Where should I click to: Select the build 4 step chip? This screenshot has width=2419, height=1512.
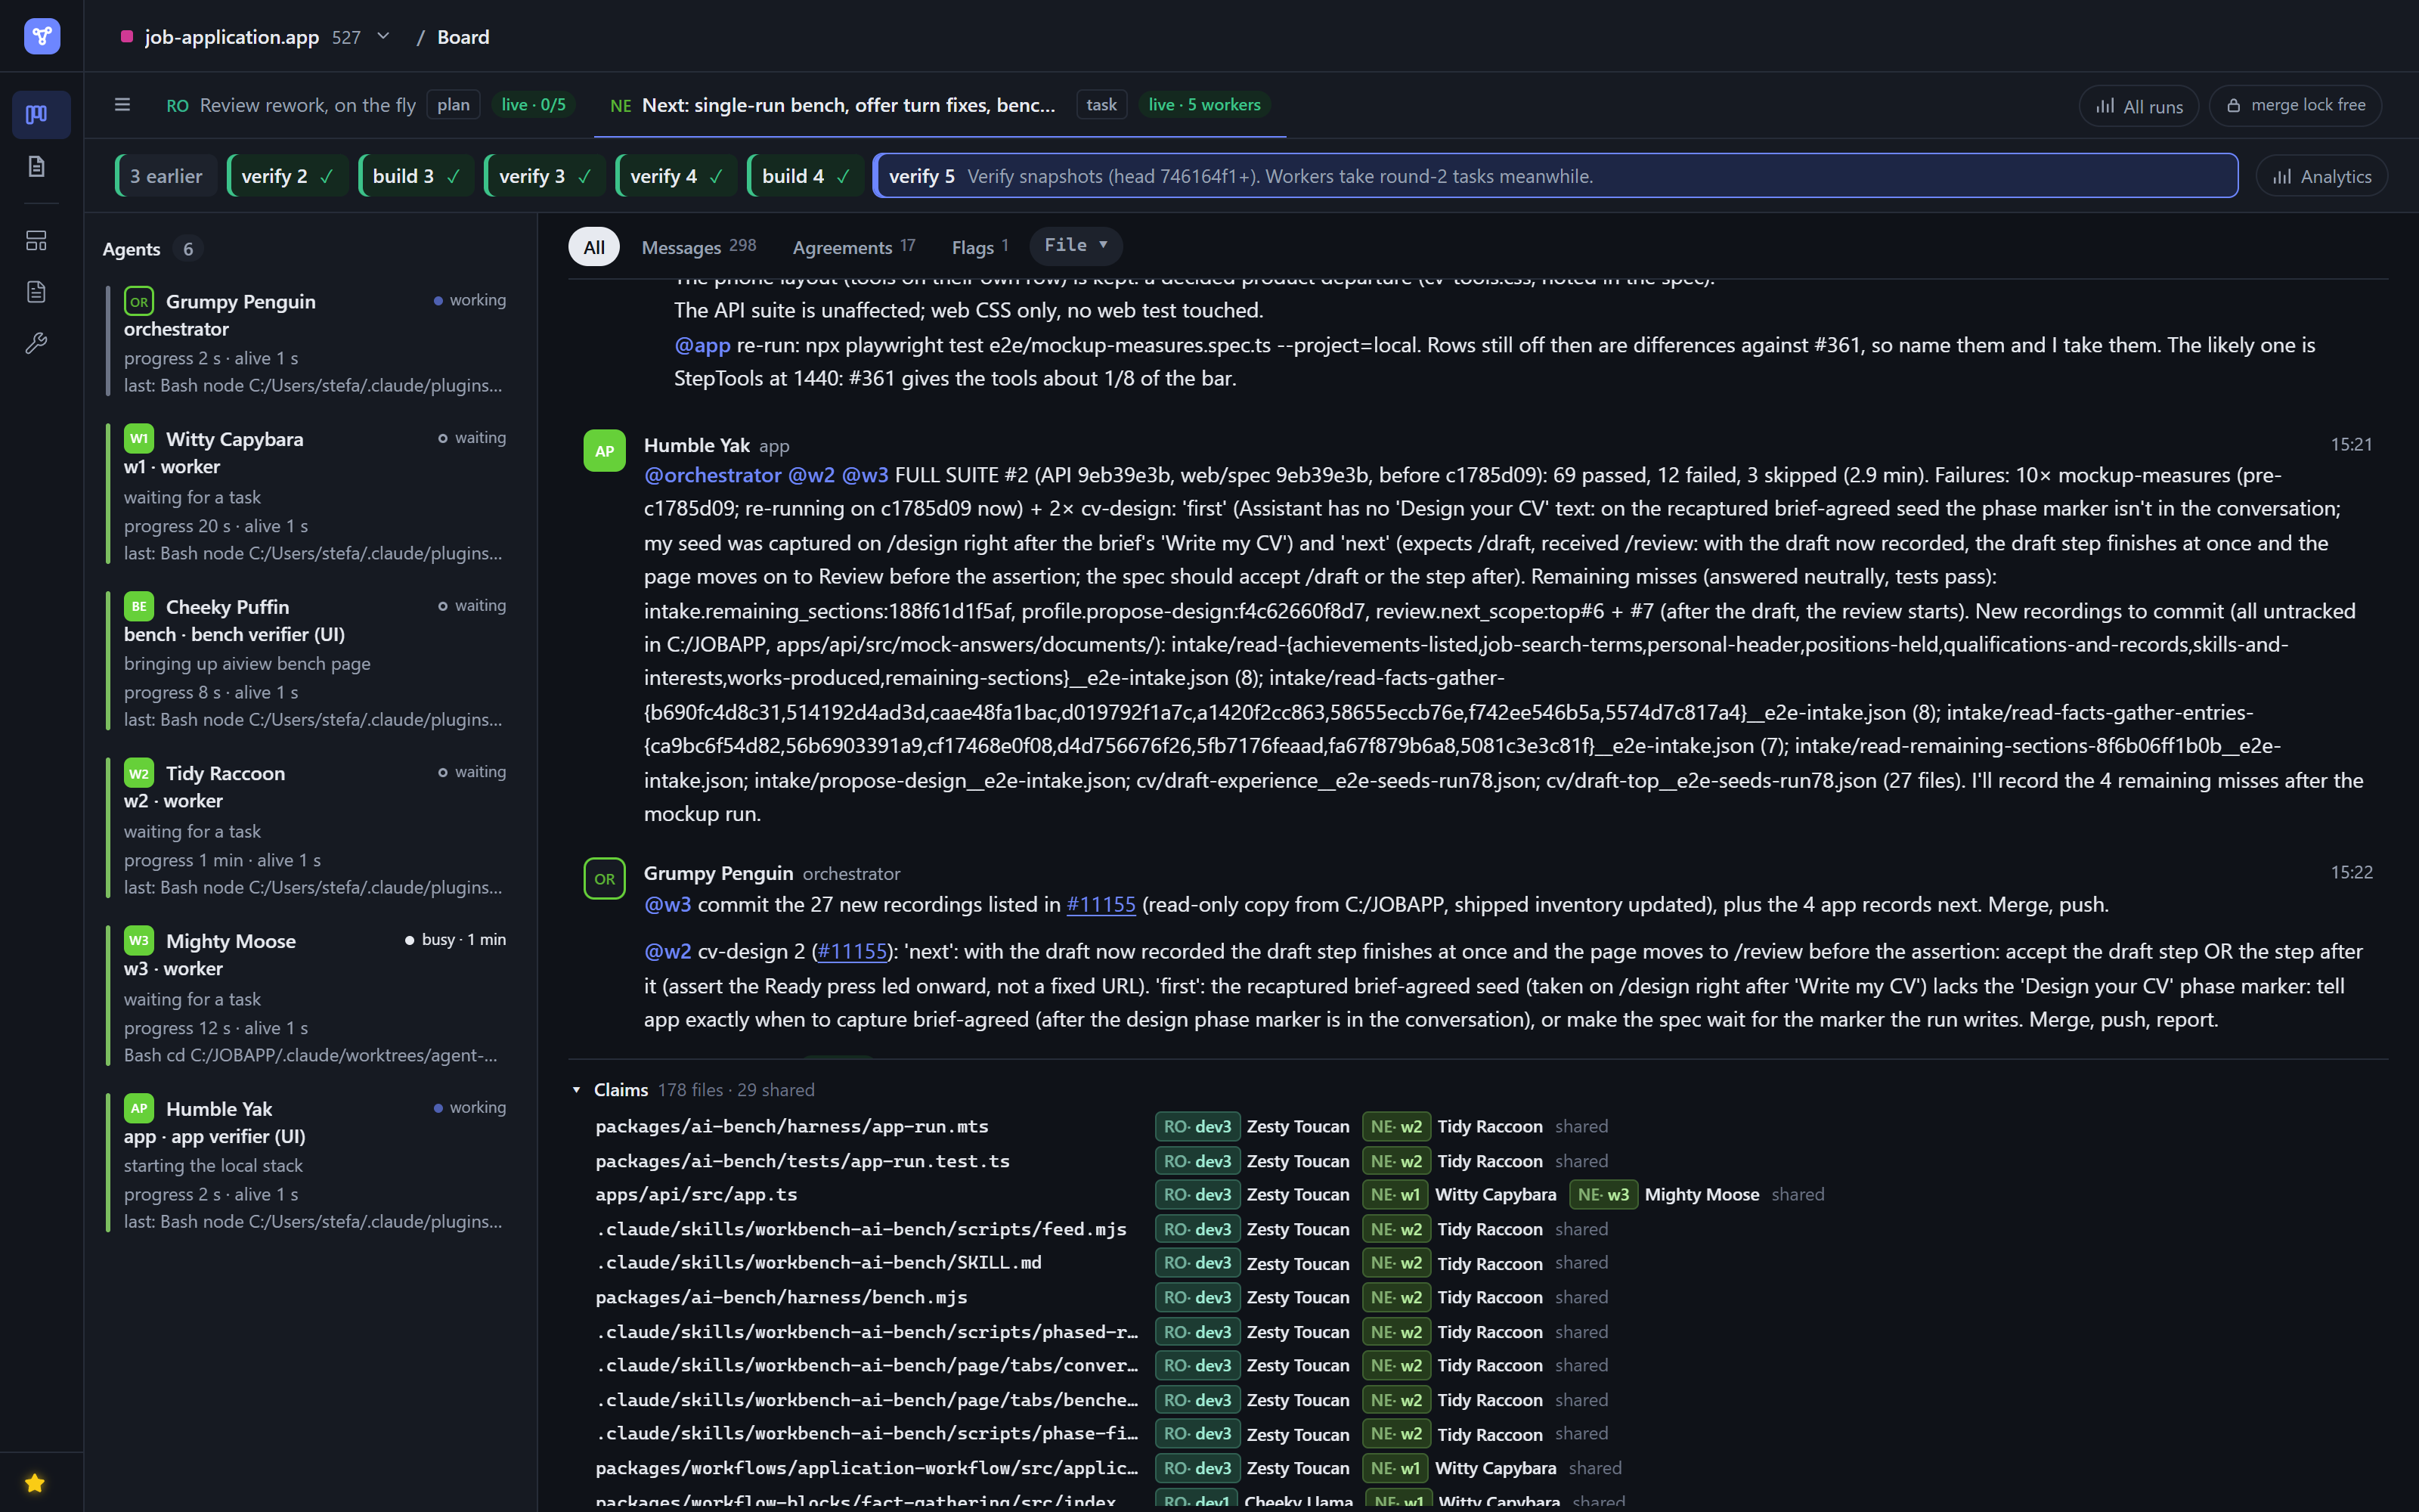(806, 176)
